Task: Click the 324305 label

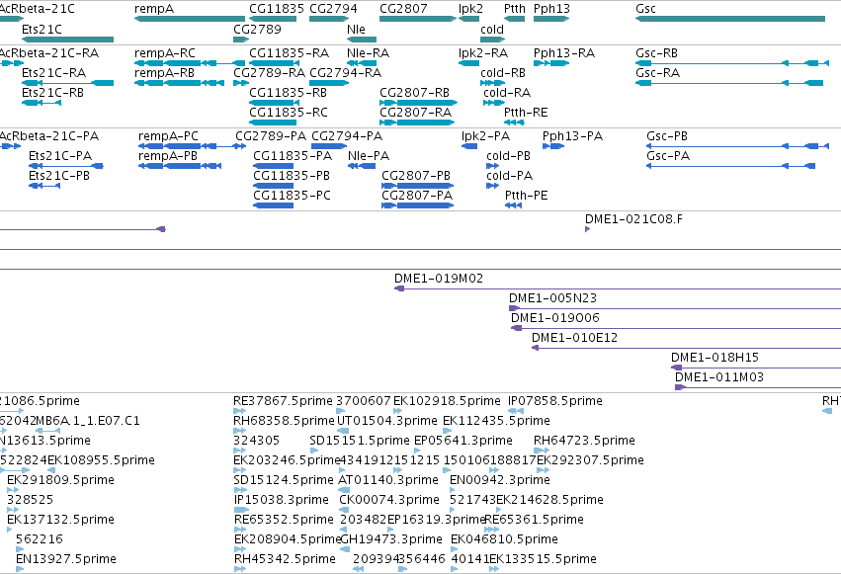Action: (256, 441)
